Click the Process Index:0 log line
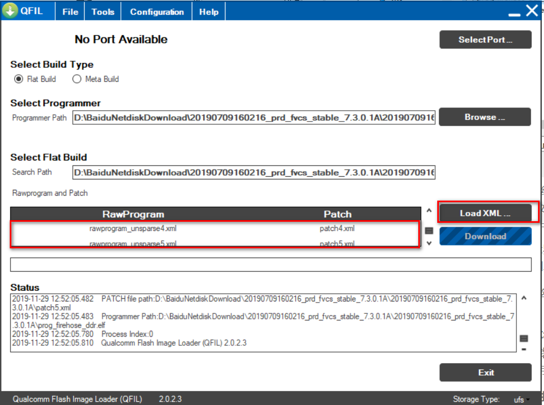Screen dimensions: 544x405 click(82, 334)
